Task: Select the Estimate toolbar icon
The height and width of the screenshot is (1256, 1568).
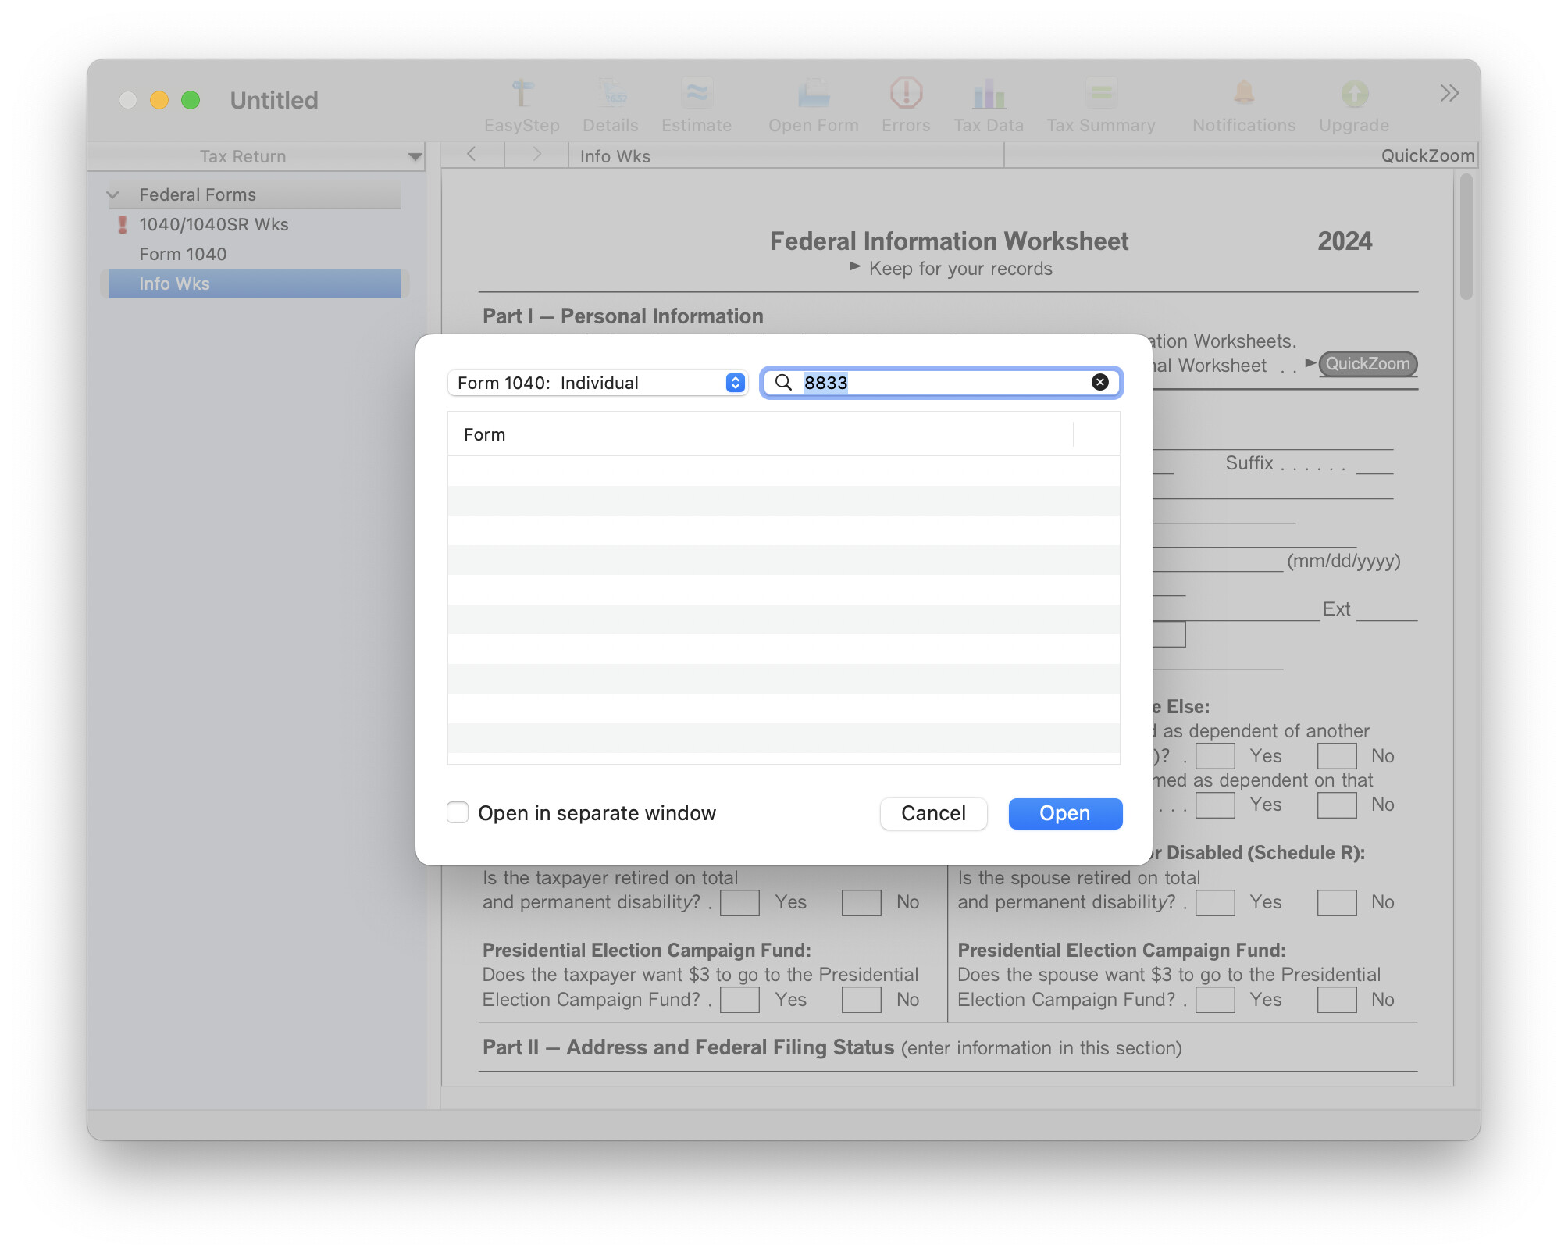Action: click(697, 94)
